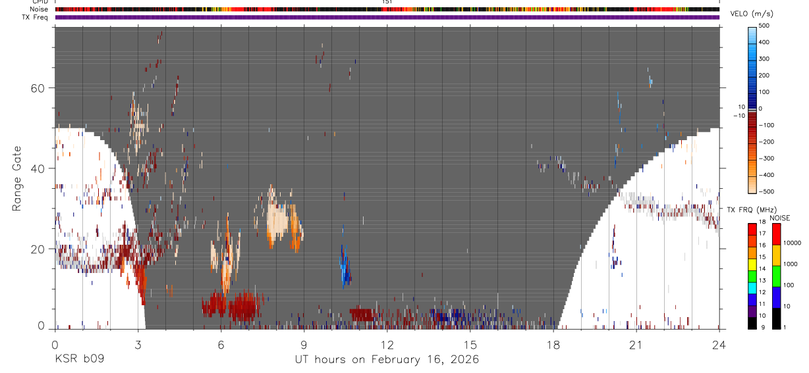Image resolution: width=809 pixels, height=373 pixels.
Task: Click the TX frequency color legend bar
Action: 752,276
